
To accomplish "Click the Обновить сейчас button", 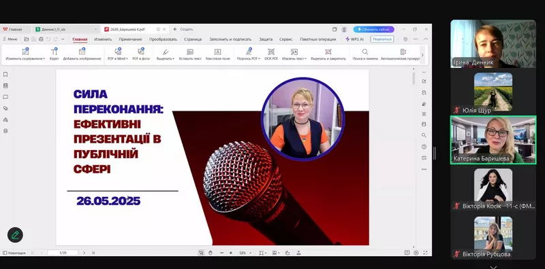I will coord(373,29).
